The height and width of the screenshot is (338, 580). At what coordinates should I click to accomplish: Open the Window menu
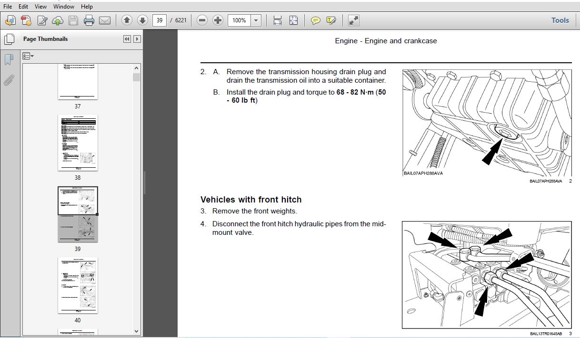64,7
